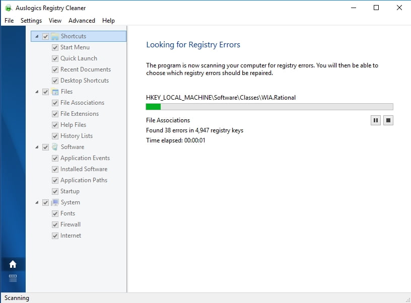Select the Recent Documents label

coord(86,69)
